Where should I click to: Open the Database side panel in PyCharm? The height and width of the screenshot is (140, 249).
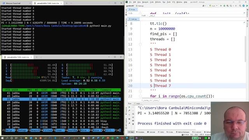(x=247, y=13)
